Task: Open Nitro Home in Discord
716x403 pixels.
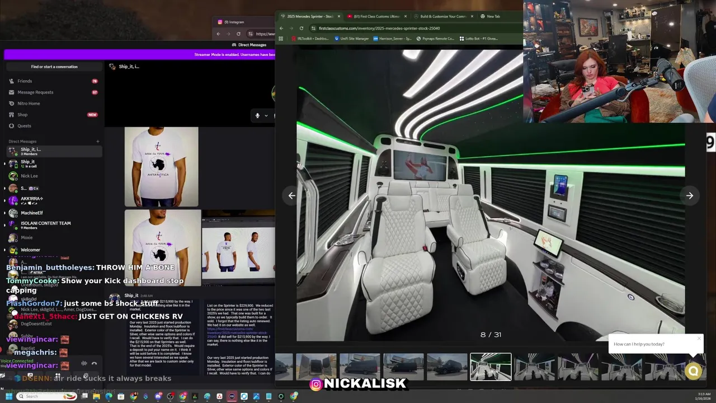Action: coord(53,104)
